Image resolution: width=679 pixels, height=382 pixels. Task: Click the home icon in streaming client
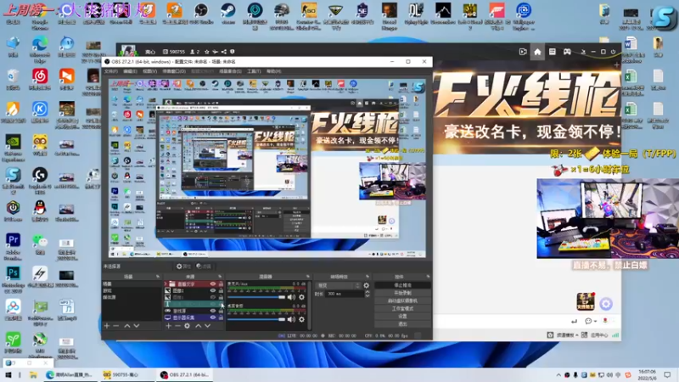pos(537,52)
